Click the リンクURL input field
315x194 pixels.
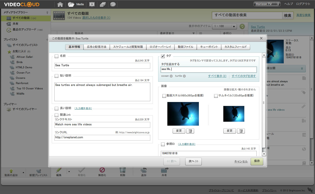pos(102,137)
